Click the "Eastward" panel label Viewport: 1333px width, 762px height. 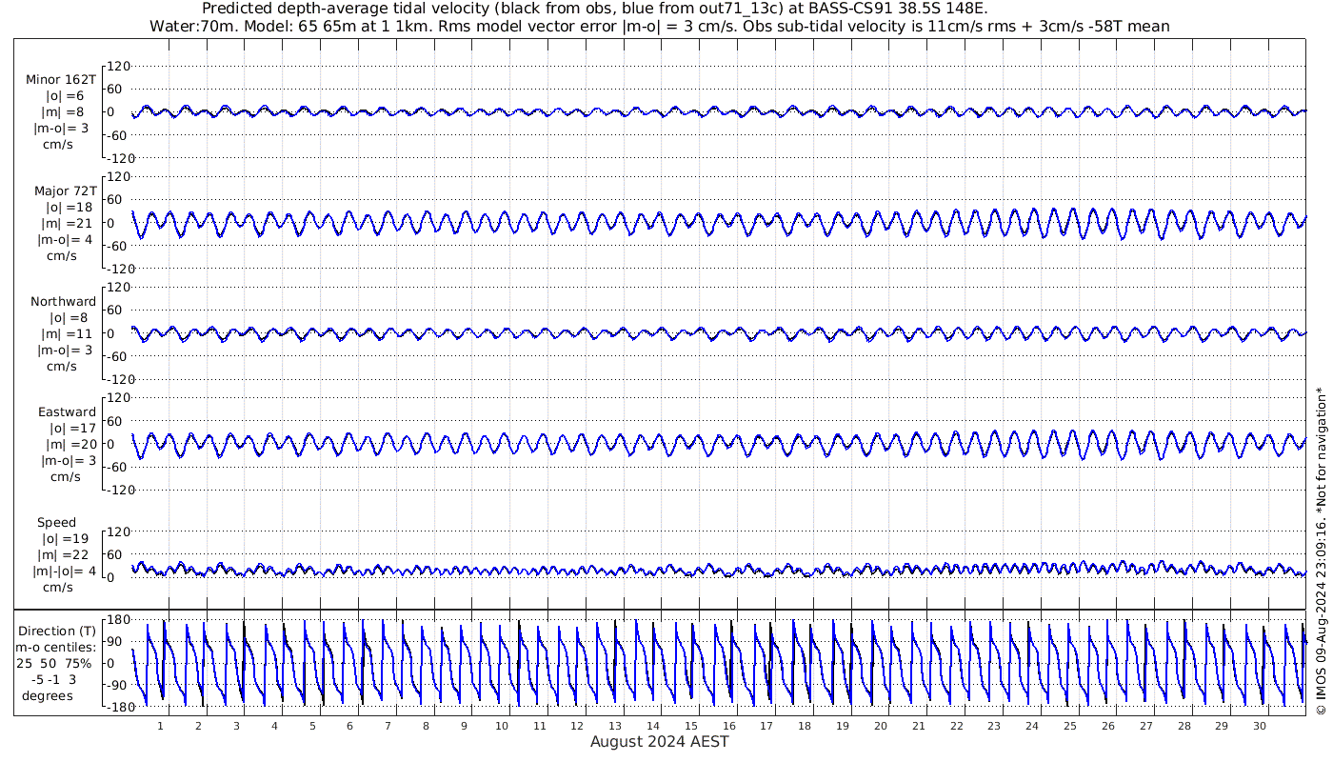pyautogui.click(x=67, y=412)
